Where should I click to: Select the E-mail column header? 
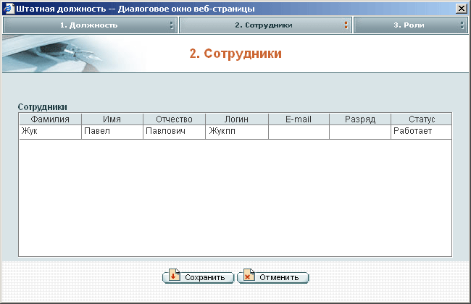[x=299, y=119]
